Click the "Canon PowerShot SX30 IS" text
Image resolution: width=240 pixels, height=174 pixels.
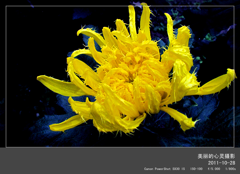point(164,169)
